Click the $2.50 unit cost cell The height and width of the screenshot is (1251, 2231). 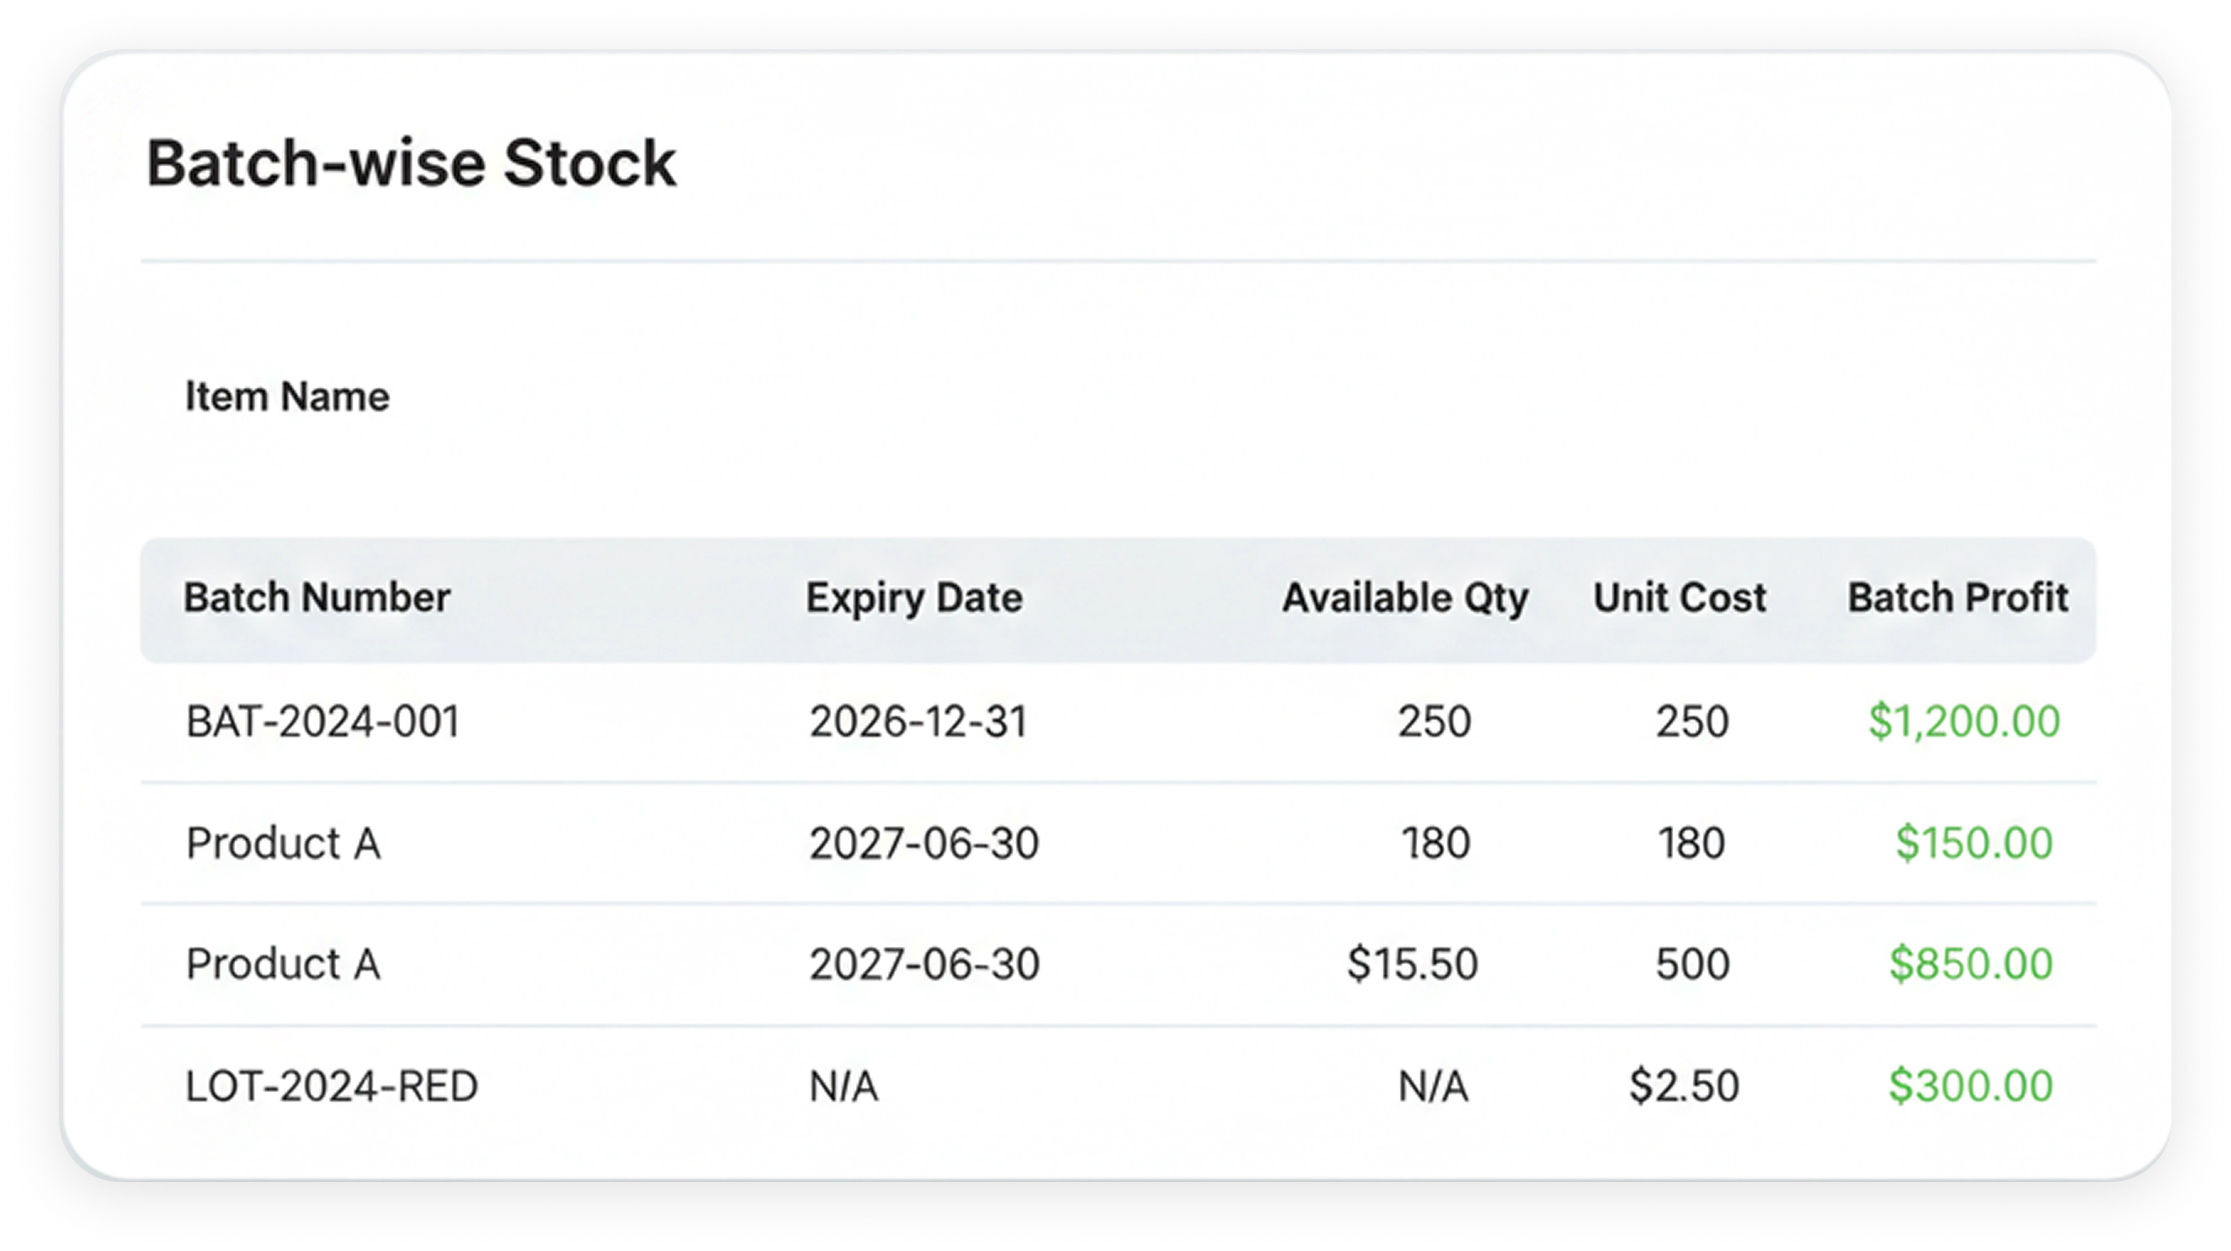coord(1684,1087)
